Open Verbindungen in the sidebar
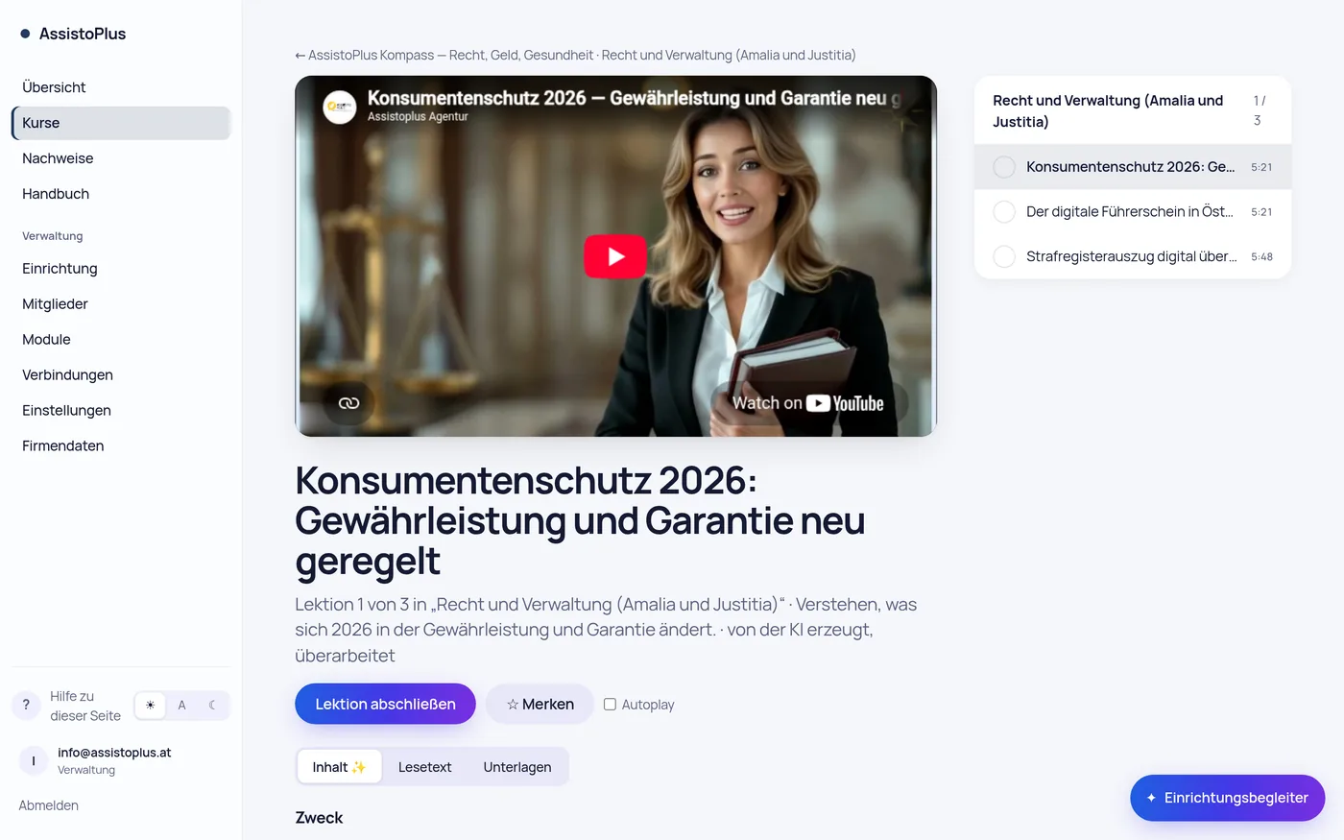 point(121,375)
